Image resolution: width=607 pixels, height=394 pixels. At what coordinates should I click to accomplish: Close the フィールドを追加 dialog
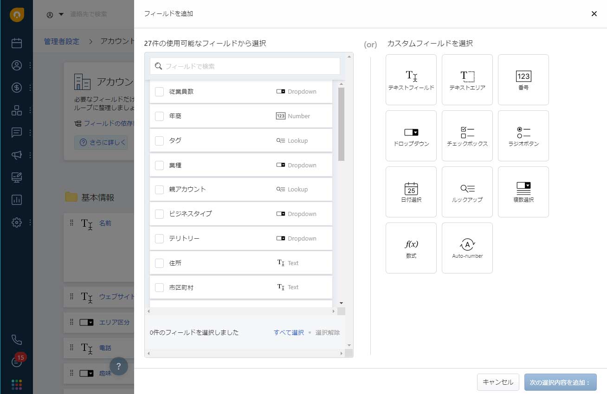coord(594,14)
